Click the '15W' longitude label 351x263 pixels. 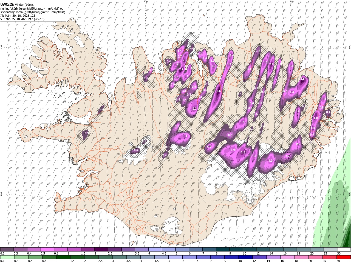coord(290,1)
